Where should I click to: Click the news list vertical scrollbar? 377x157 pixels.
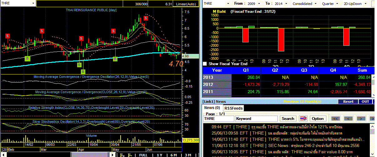[x=372, y=140]
